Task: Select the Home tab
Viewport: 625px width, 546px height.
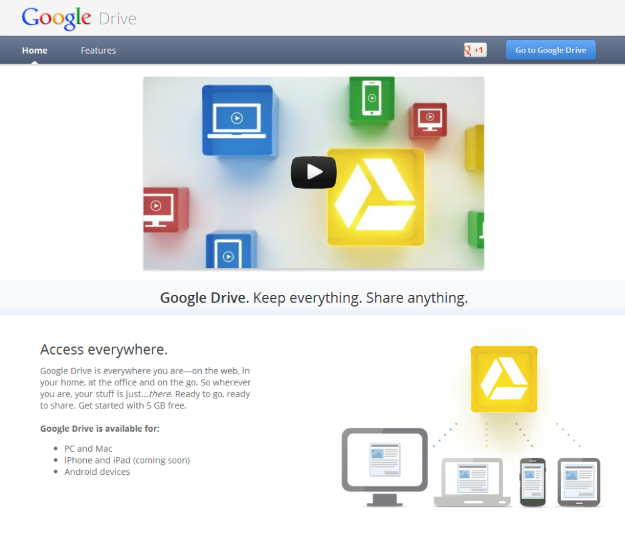Action: click(34, 51)
